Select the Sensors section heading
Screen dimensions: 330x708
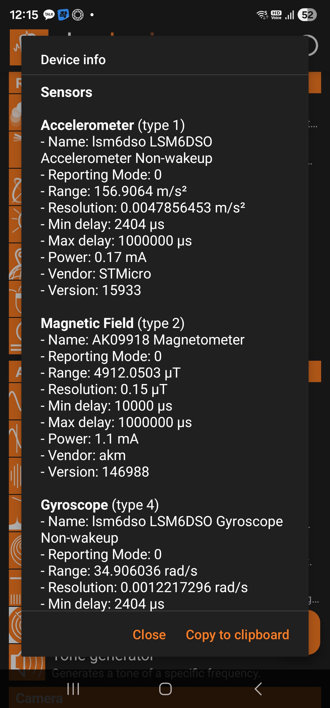click(67, 92)
